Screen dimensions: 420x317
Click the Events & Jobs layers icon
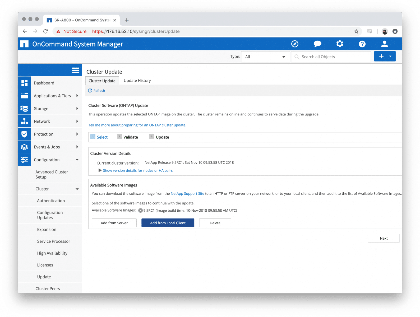(24, 147)
